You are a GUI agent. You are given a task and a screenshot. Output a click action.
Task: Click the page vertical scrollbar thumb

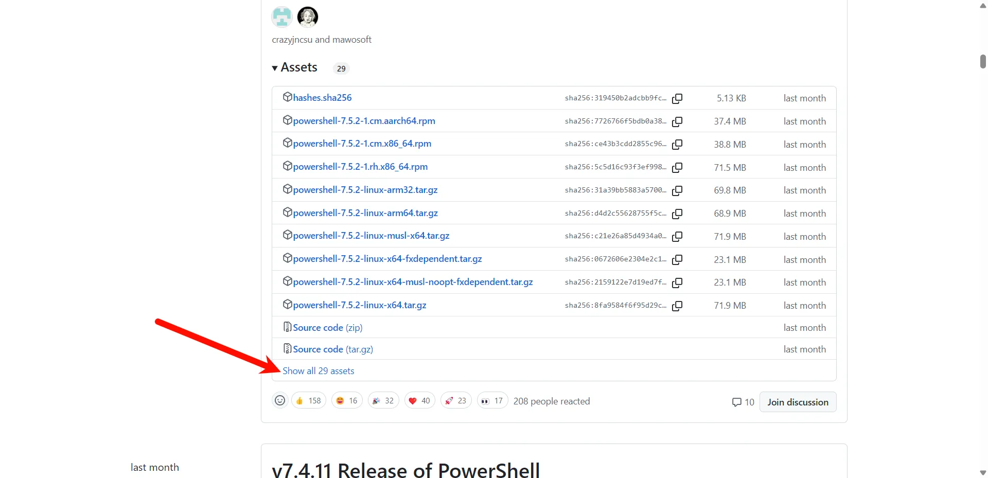(983, 61)
